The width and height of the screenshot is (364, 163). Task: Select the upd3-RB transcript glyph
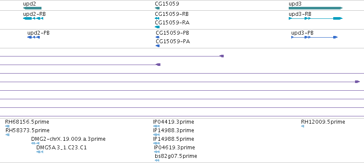click(x=316, y=18)
